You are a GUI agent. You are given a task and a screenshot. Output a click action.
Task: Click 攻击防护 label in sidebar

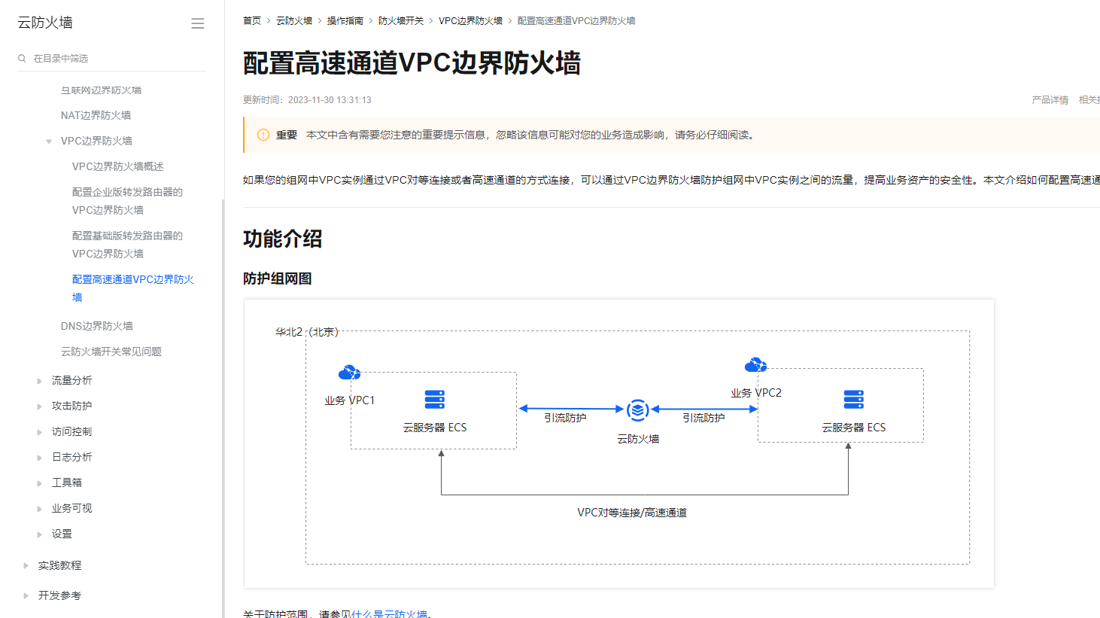pyautogui.click(x=71, y=406)
